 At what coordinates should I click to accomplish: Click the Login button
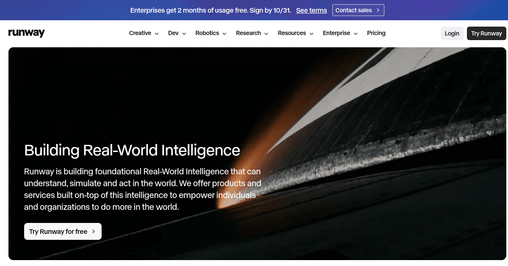click(452, 33)
